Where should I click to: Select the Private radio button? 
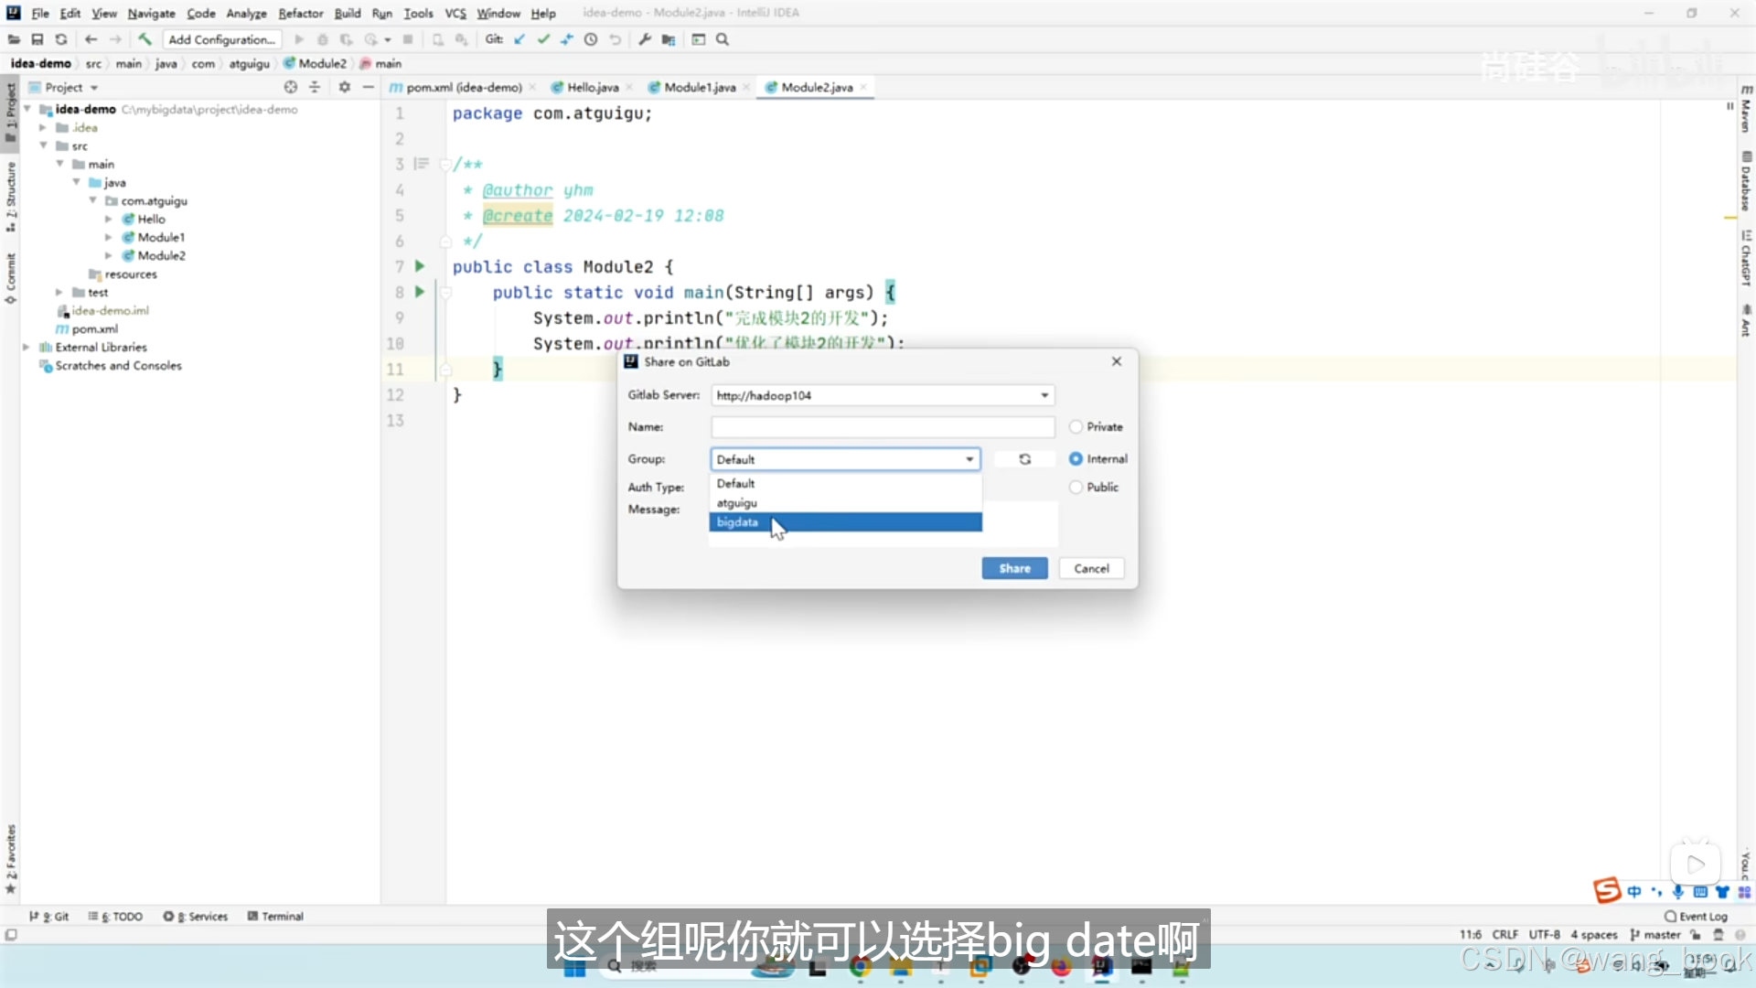click(x=1076, y=427)
